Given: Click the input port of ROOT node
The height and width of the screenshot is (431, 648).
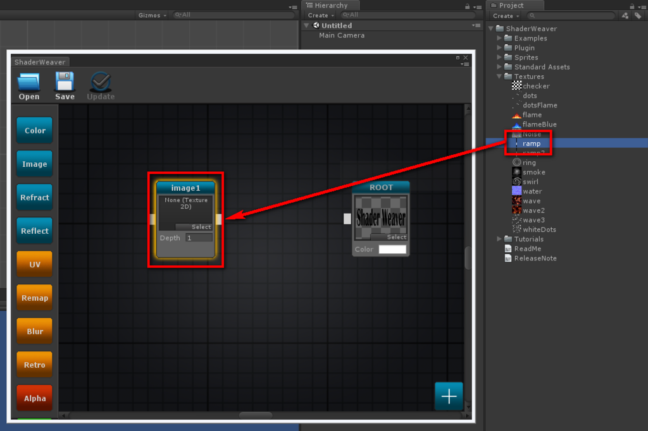Looking at the screenshot, I should click(347, 219).
